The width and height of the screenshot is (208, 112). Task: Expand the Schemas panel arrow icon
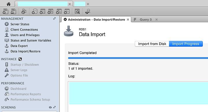click(x=54, y=107)
